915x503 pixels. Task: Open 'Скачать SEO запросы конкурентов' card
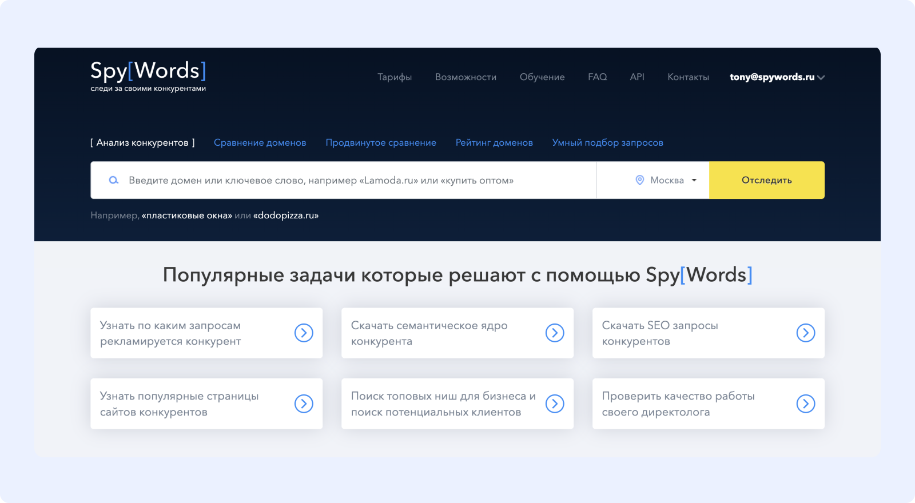[709, 333]
